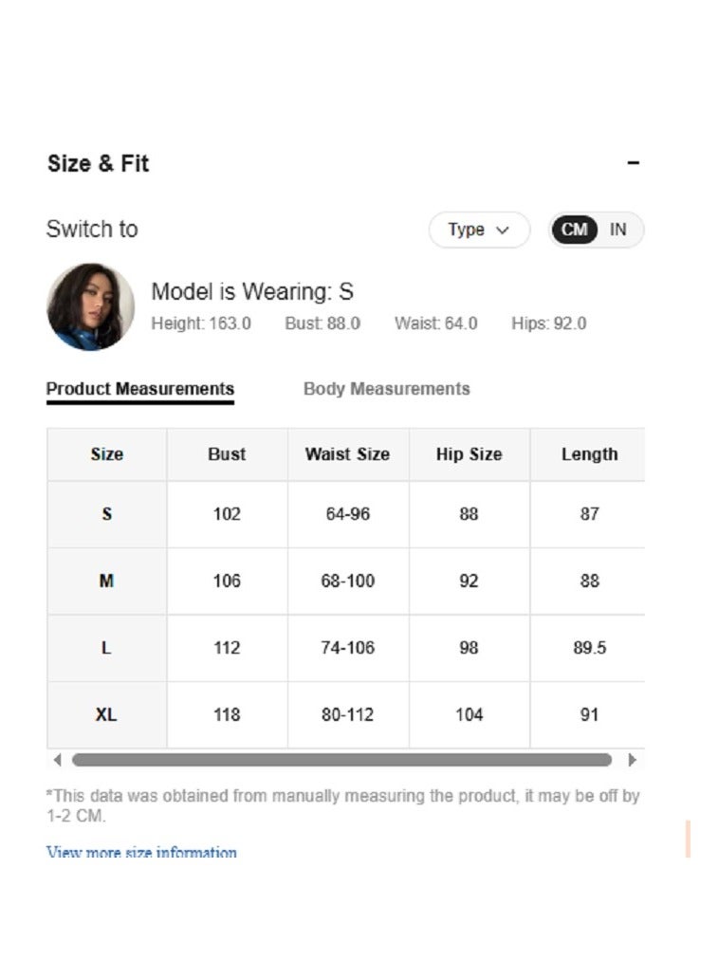Image resolution: width=718 pixels, height=979 pixels.
Task: Select the Body Measurements tab
Action: 386,389
